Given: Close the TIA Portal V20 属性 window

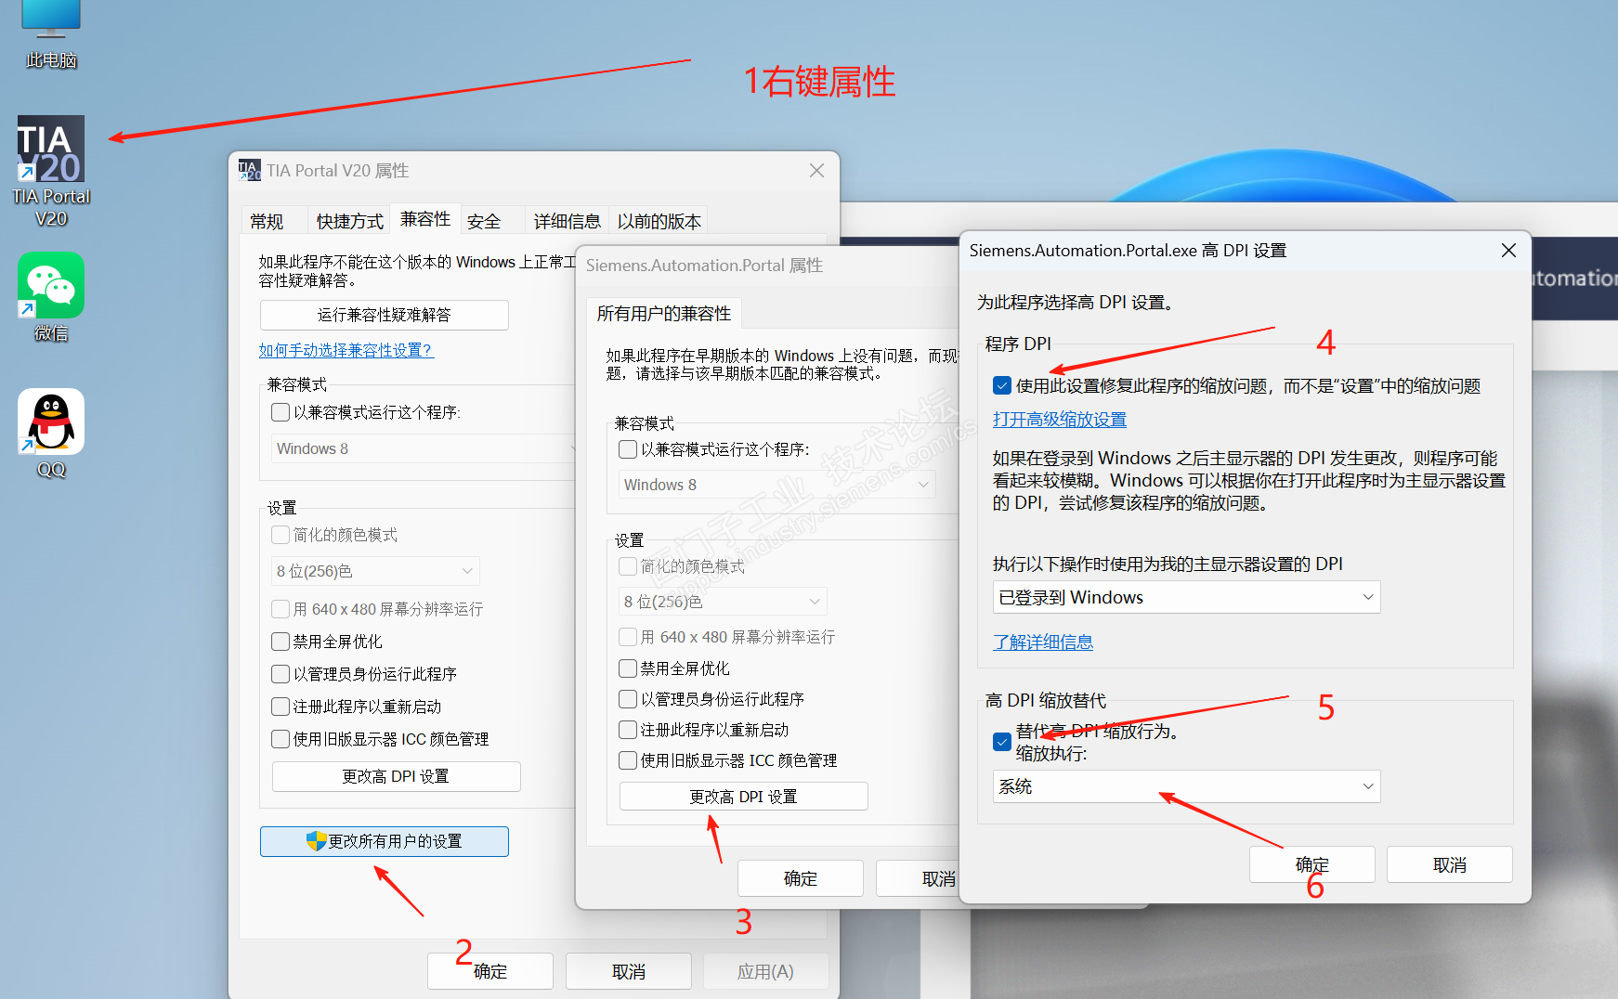Looking at the screenshot, I should (x=816, y=171).
